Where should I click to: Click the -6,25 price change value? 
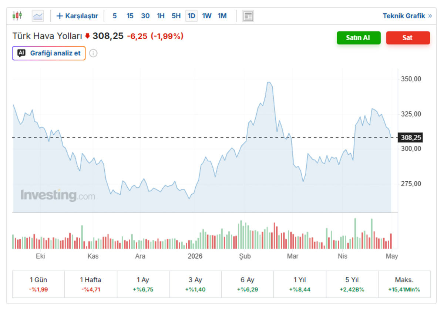pyautogui.click(x=137, y=36)
